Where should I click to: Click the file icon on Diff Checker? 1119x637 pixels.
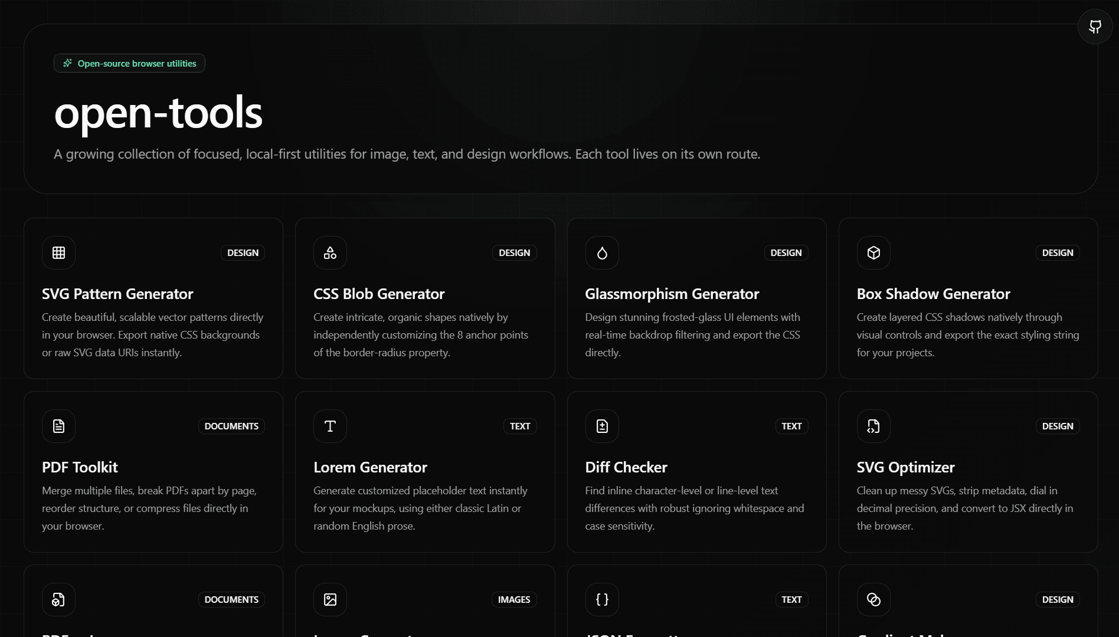coord(601,426)
